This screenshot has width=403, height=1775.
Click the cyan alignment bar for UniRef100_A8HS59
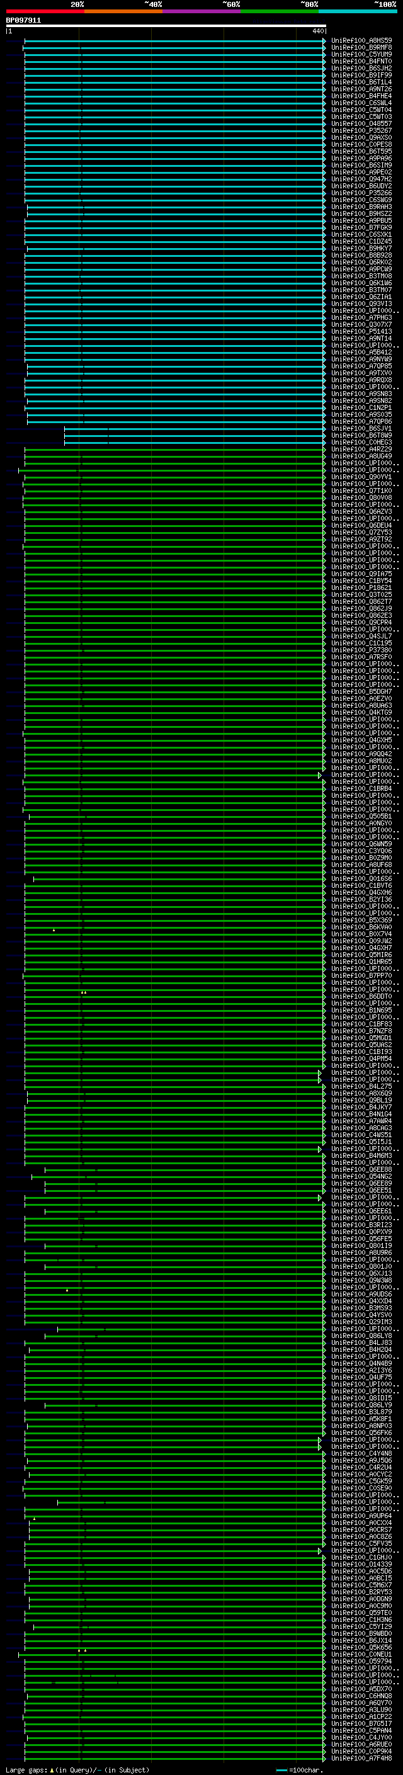click(x=175, y=41)
